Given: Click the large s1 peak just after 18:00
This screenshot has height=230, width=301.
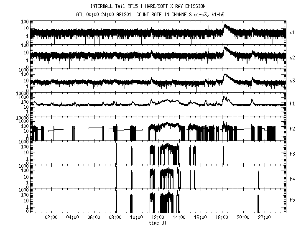Looking at the screenshot, I should click(x=225, y=27).
